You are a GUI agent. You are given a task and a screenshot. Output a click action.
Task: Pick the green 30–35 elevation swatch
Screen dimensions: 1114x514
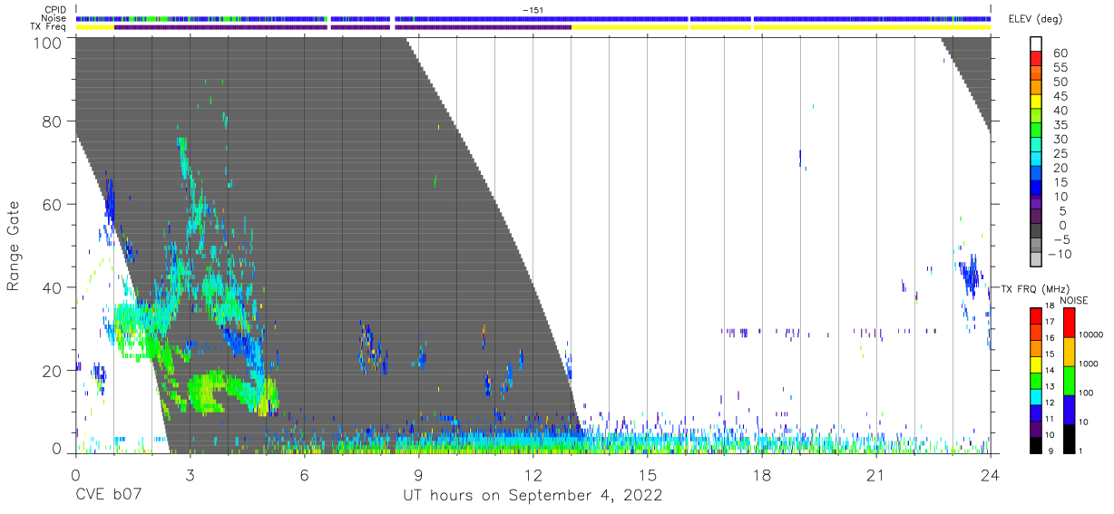click(1037, 131)
